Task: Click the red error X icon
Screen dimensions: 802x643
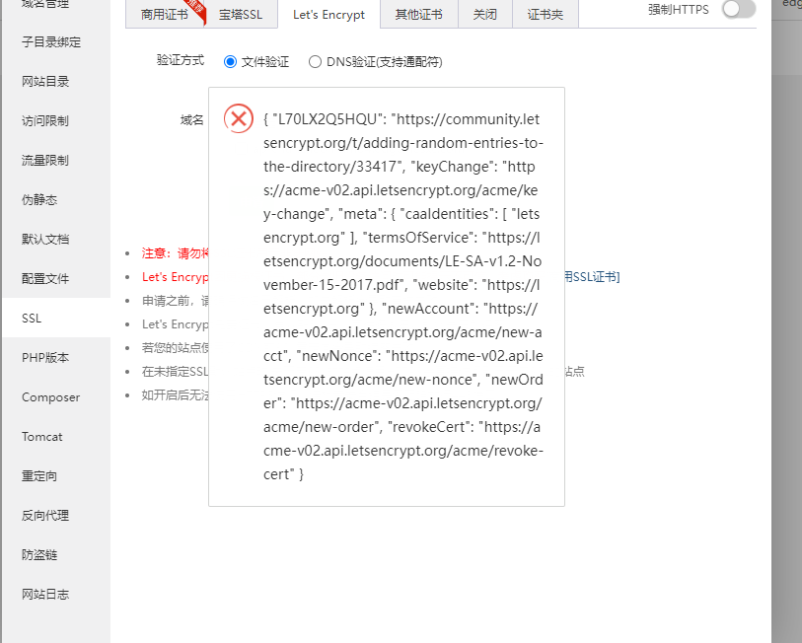Action: click(x=239, y=118)
